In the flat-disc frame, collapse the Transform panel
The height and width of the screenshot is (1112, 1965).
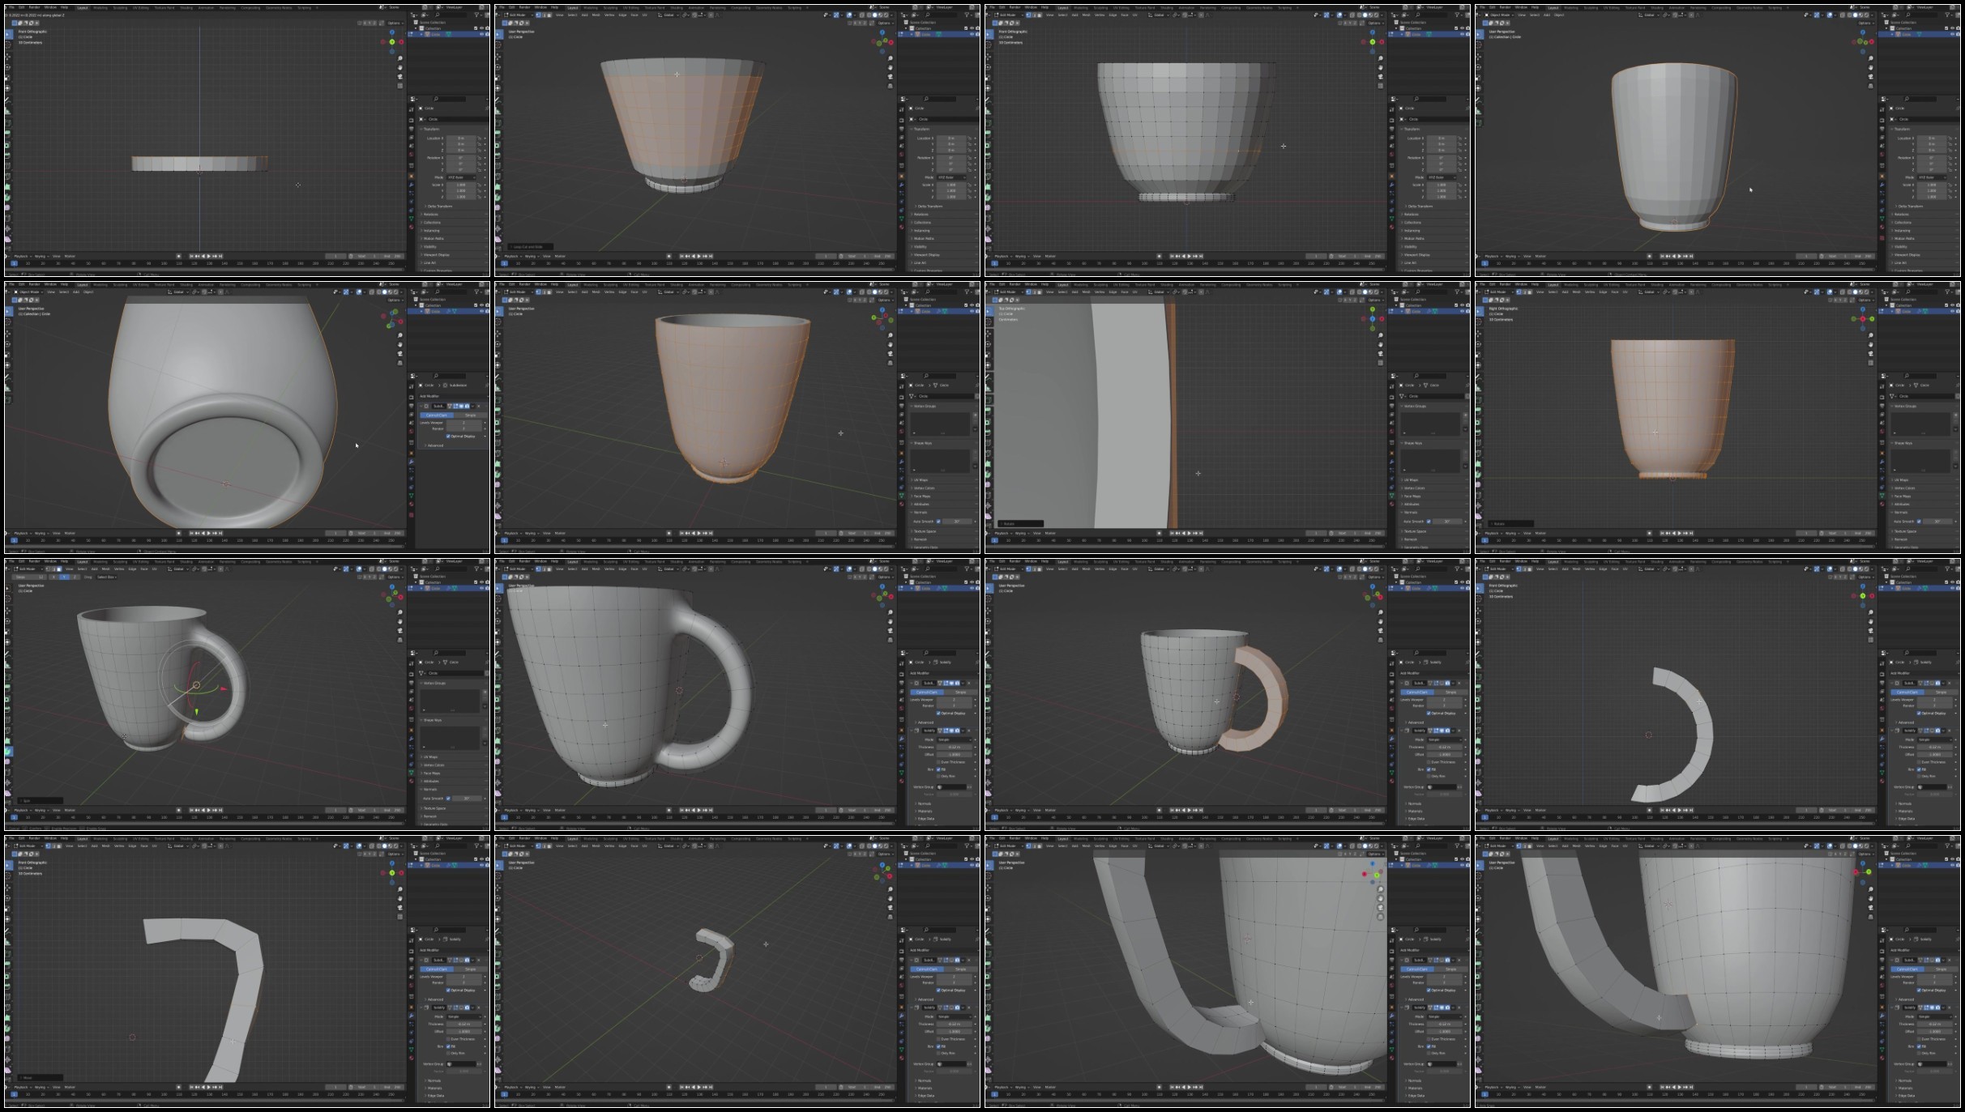[x=431, y=129]
